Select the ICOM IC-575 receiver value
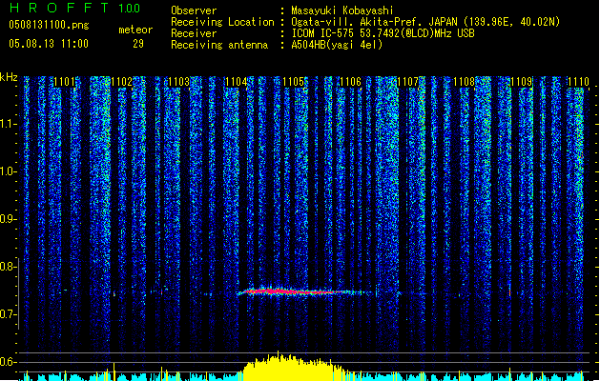This screenshot has width=600, height=381. tap(383, 33)
